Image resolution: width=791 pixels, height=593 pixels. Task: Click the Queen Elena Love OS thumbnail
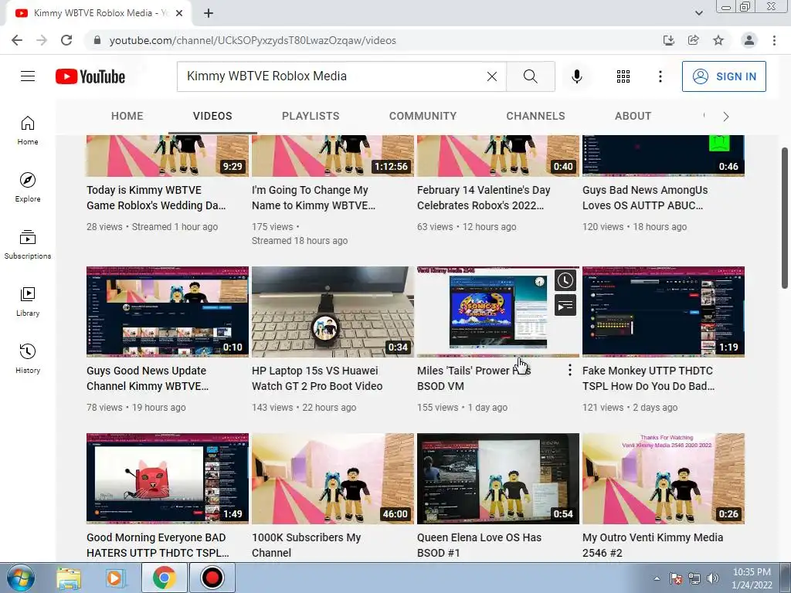pyautogui.click(x=498, y=479)
